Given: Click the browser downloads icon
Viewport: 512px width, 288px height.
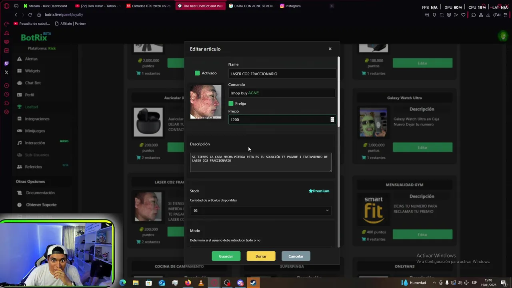Looking at the screenshot, I should pyautogui.click(x=488, y=15).
